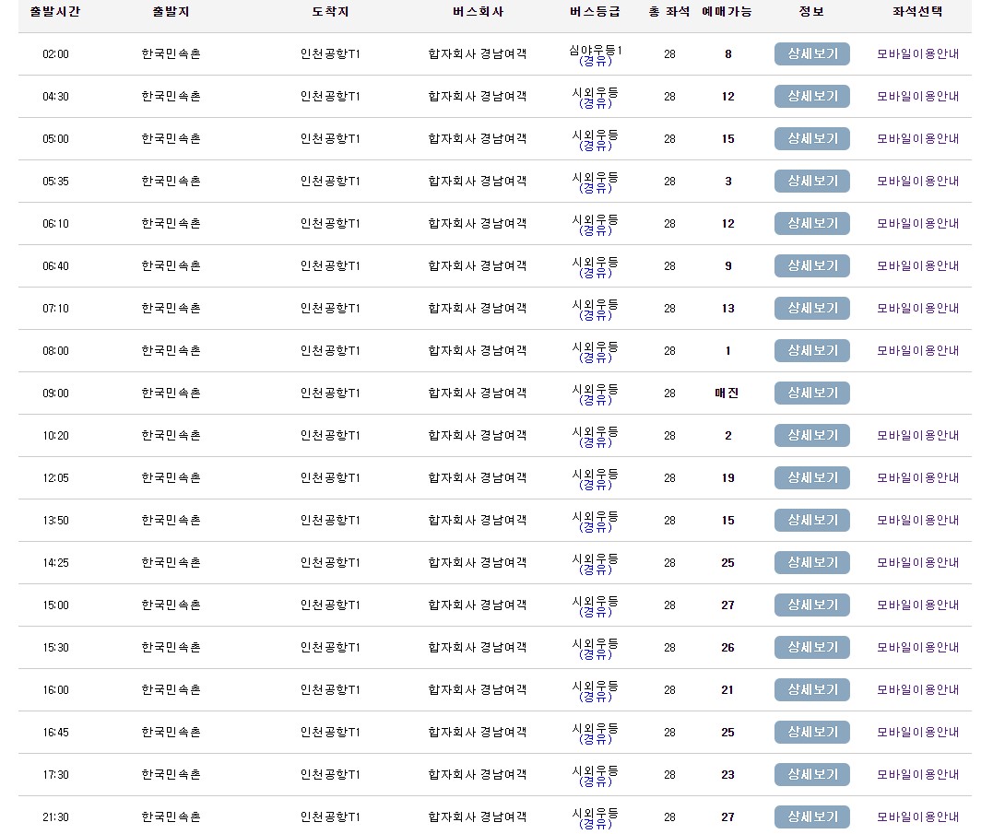Open details for the 05:35 bus
993x834 pixels.
pos(811,181)
